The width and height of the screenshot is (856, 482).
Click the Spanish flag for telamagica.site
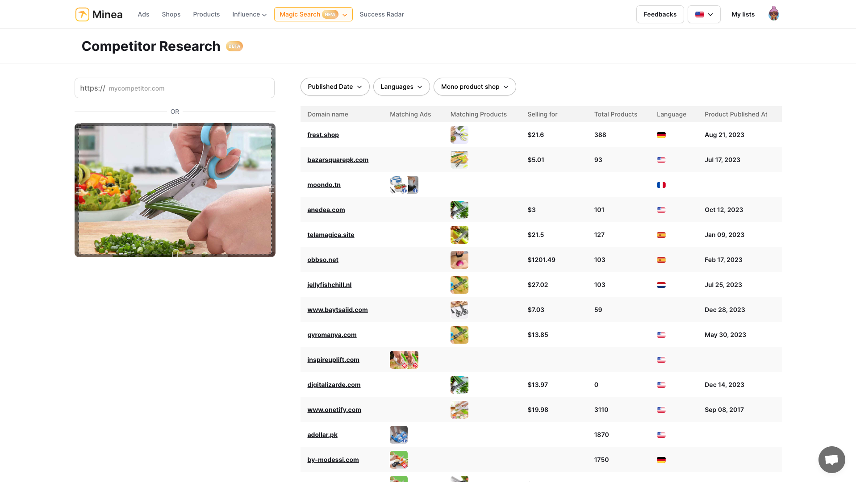[x=661, y=235]
